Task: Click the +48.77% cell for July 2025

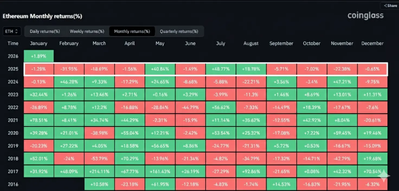Action: tap(221, 69)
